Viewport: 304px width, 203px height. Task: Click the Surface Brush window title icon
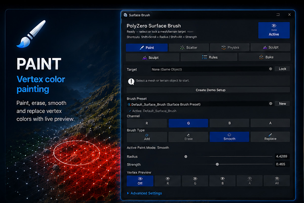click(125, 15)
